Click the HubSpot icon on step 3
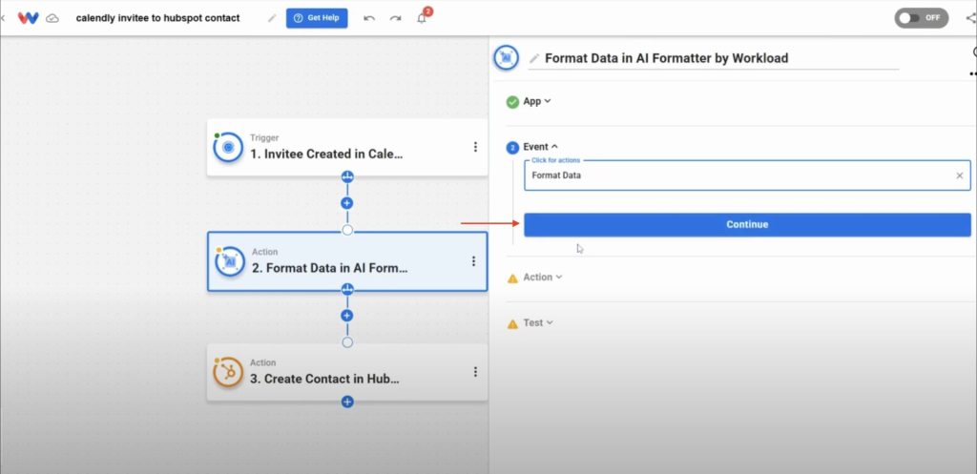The width and height of the screenshot is (977, 474). coord(228,373)
